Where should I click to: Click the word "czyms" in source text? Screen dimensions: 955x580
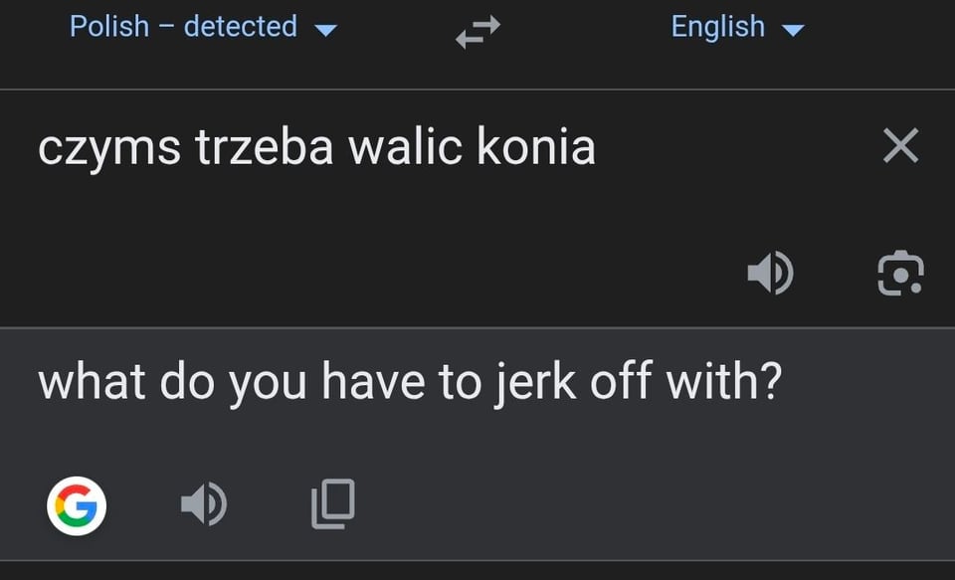pyautogui.click(x=109, y=149)
